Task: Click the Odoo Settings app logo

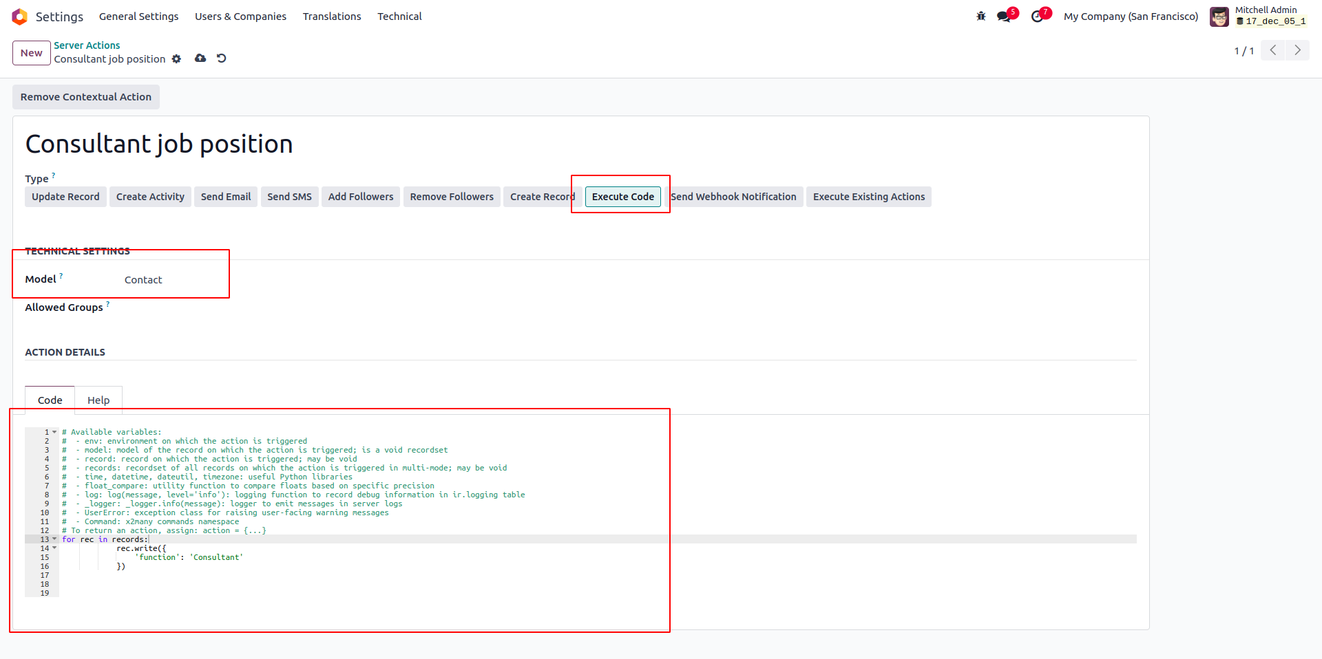Action: pos(19,17)
